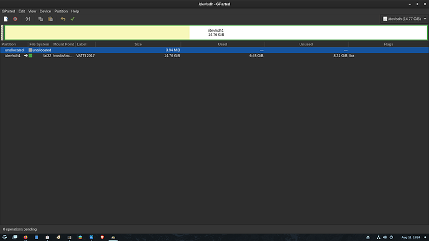Select the unallocated partition row
The image size is (429, 241).
(214, 50)
